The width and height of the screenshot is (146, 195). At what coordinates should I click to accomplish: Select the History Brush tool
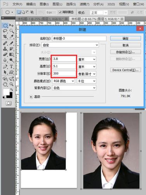tap(12, 49)
